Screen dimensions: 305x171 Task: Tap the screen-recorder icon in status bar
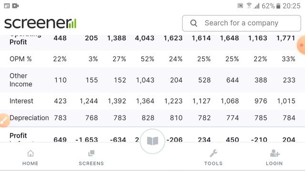pos(15,6)
